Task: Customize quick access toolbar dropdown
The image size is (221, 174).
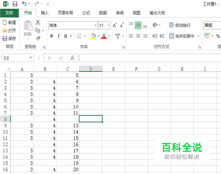Action: coord(48,4)
